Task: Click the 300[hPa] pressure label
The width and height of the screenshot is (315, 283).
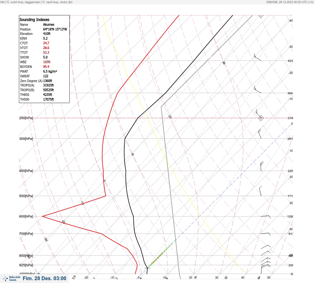Action: click(x=26, y=139)
